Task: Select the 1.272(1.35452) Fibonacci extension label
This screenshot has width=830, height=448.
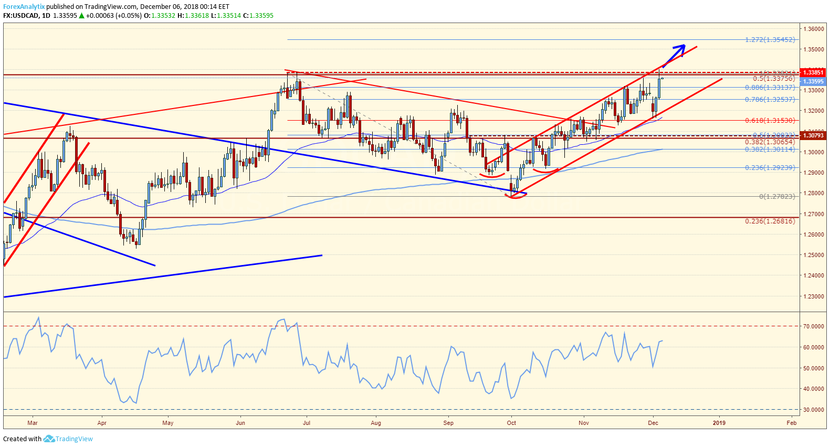Action: coord(770,40)
